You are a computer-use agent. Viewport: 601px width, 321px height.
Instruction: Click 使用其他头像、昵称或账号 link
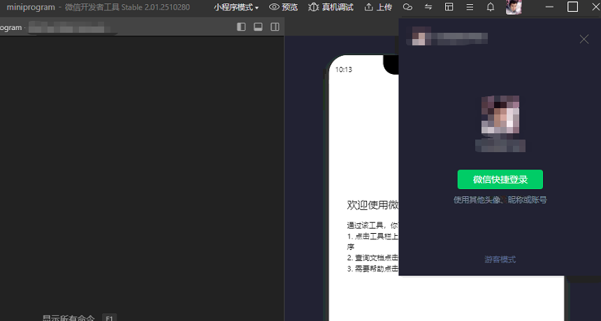pyautogui.click(x=500, y=200)
